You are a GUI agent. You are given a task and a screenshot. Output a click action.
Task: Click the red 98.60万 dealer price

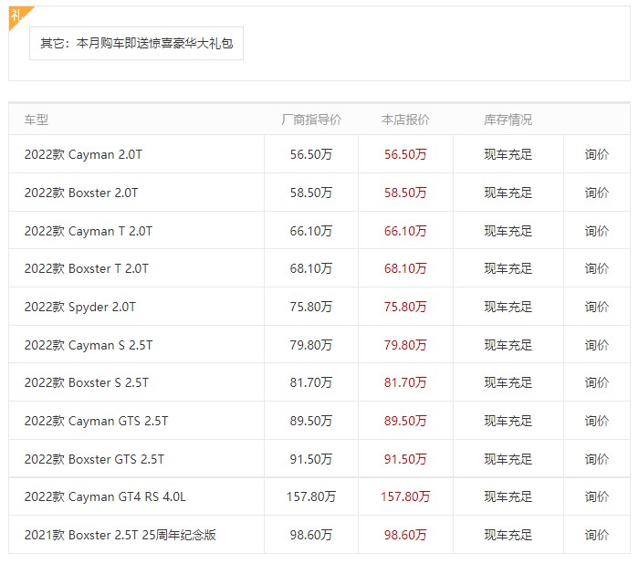[405, 535]
